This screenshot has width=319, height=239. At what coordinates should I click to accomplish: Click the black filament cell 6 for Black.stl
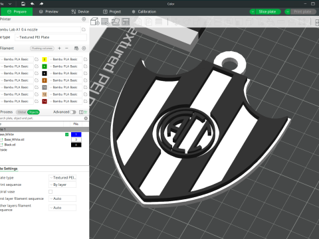(x=76, y=145)
